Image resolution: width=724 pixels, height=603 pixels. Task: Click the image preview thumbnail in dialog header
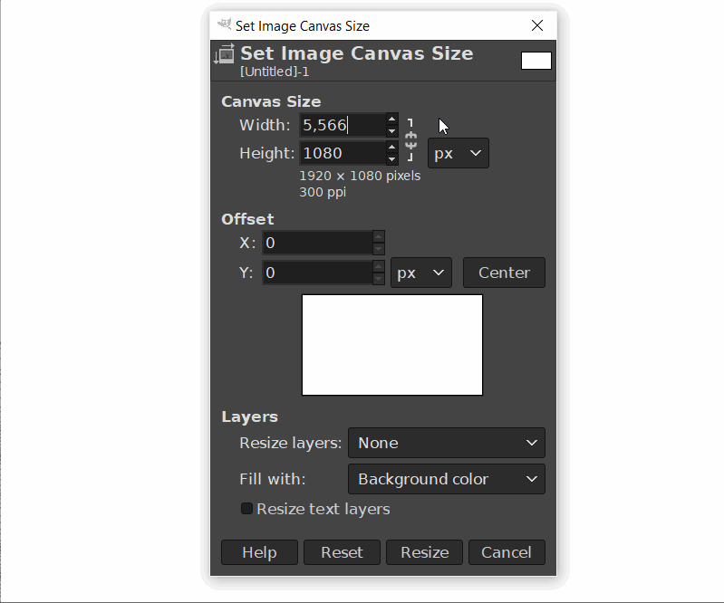pos(536,61)
